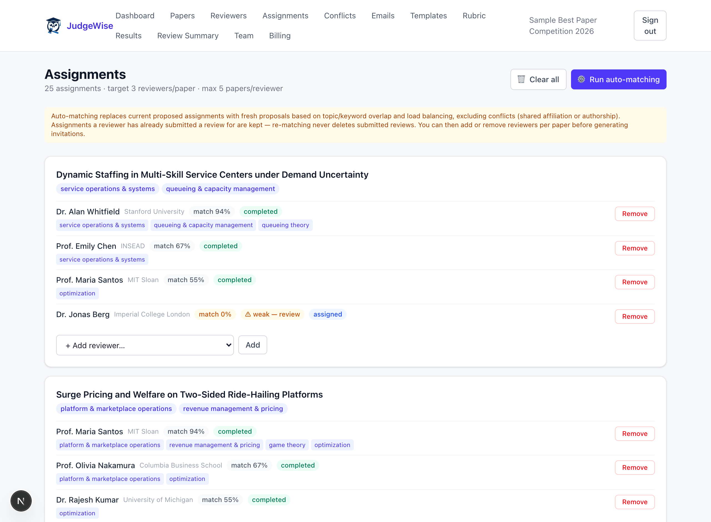Click the weak — review warning badge
This screenshot has height=522, width=711.
[272, 314]
